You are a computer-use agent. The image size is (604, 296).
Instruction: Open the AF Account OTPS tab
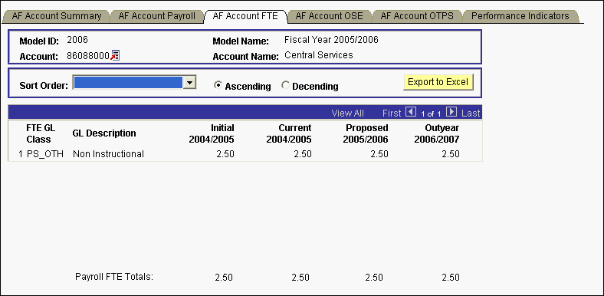tap(417, 16)
